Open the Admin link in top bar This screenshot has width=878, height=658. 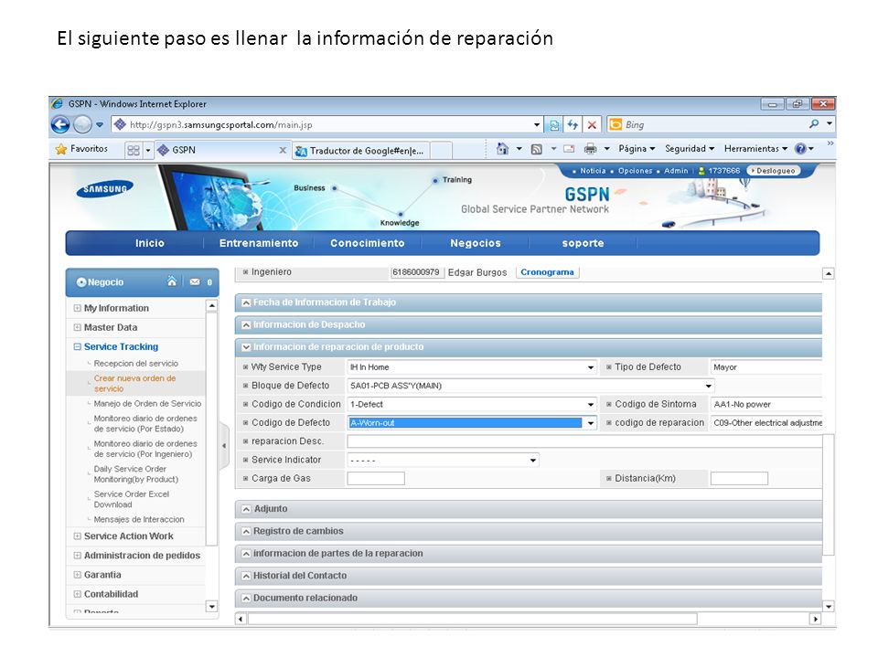pos(676,171)
